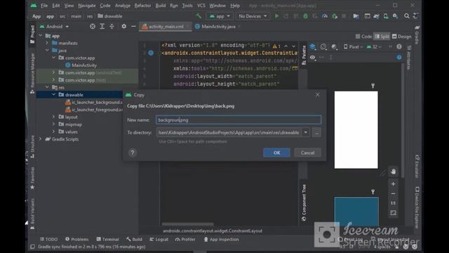The width and height of the screenshot is (449, 253).
Task: Select MainActivity in the project tree
Action: [x=81, y=65]
